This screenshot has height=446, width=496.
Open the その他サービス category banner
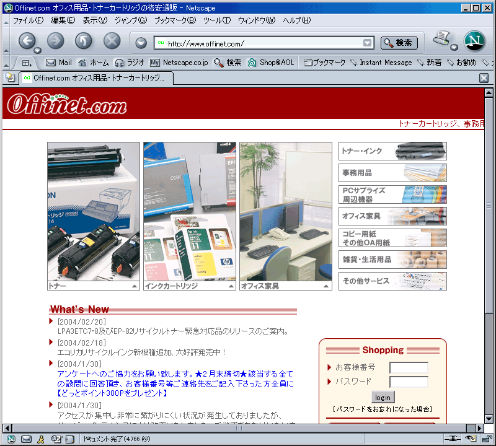(x=392, y=281)
